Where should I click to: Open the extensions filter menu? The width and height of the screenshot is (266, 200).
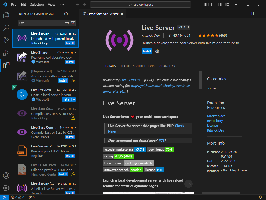[x=73, y=23]
